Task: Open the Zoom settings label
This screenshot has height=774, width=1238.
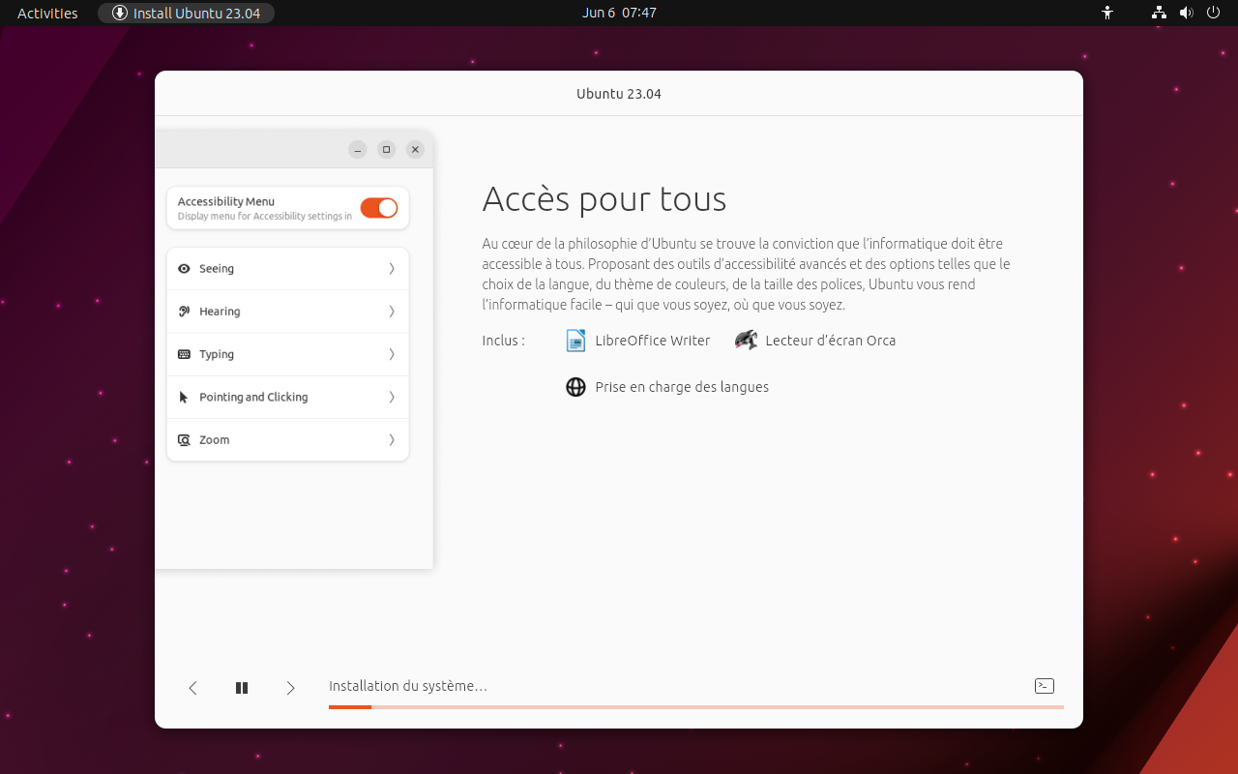Action: (x=215, y=440)
